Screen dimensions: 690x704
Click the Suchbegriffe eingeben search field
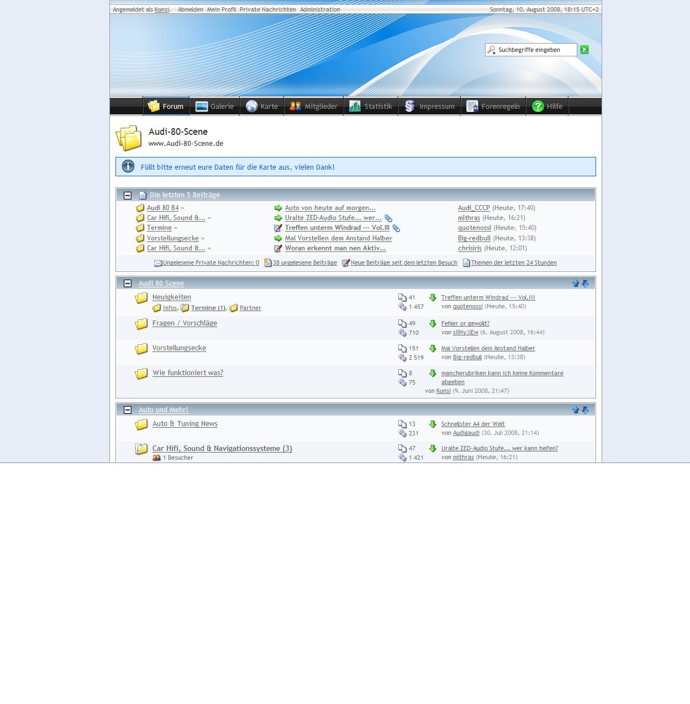(x=535, y=50)
